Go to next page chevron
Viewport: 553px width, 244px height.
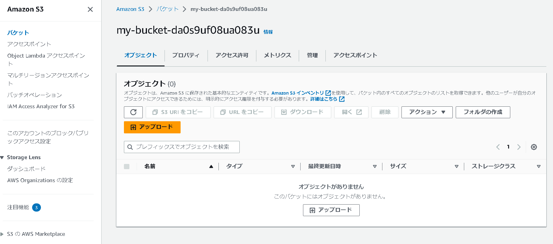519,147
